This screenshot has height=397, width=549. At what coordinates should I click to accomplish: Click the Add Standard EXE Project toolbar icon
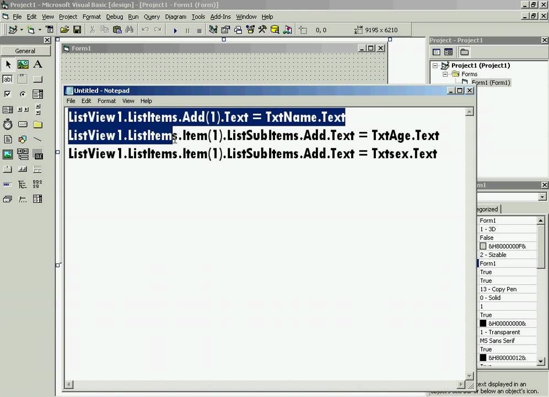pos(13,30)
